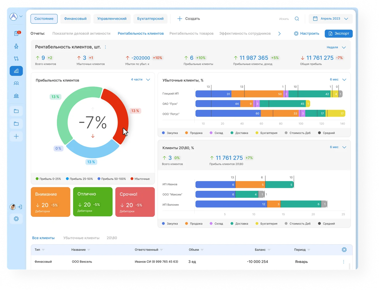The image size is (379, 290).
Task: Click the sidebar plus icon
Action: (16, 136)
